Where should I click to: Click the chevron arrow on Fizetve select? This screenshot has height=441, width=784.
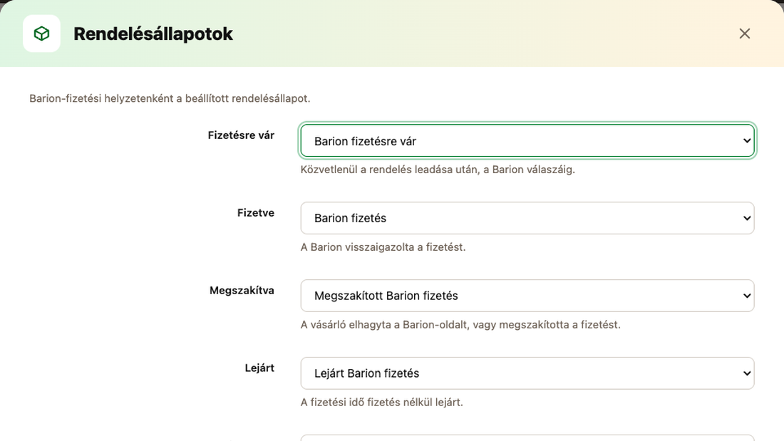pos(746,218)
